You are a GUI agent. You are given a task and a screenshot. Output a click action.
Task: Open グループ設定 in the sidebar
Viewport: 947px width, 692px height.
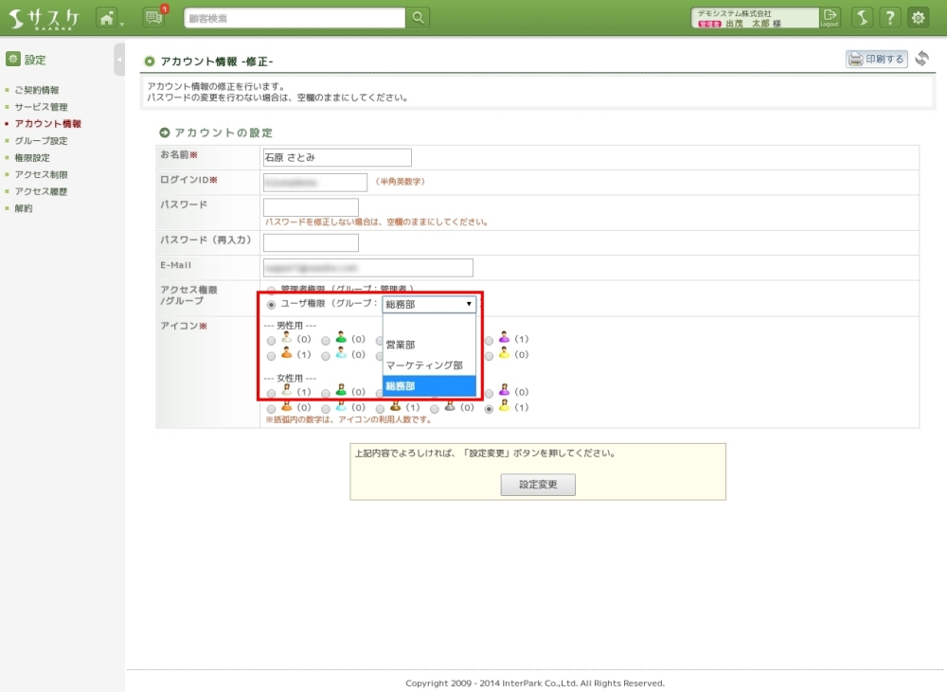coord(41,141)
